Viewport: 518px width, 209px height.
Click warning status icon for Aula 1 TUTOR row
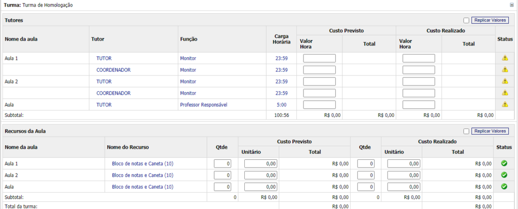pyautogui.click(x=504, y=58)
